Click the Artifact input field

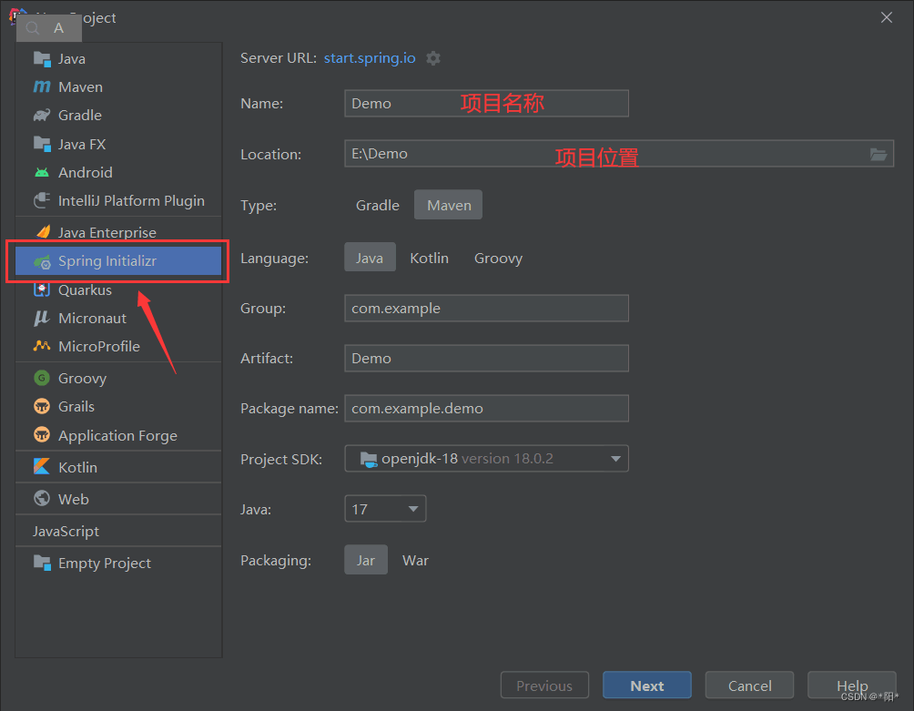click(487, 359)
